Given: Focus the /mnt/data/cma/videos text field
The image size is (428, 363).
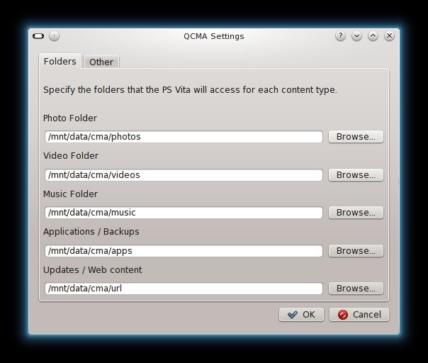Looking at the screenshot, I should tap(184, 175).
